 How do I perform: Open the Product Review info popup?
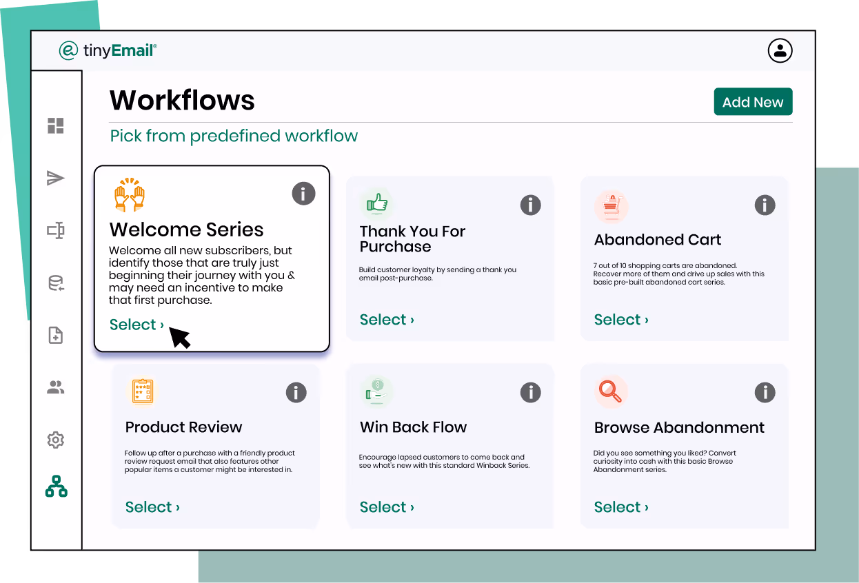[296, 392]
